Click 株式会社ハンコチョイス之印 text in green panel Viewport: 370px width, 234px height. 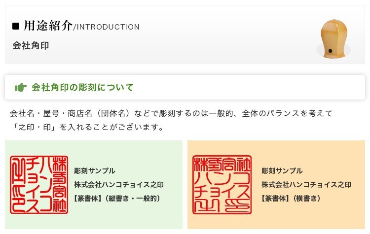pos(118,185)
